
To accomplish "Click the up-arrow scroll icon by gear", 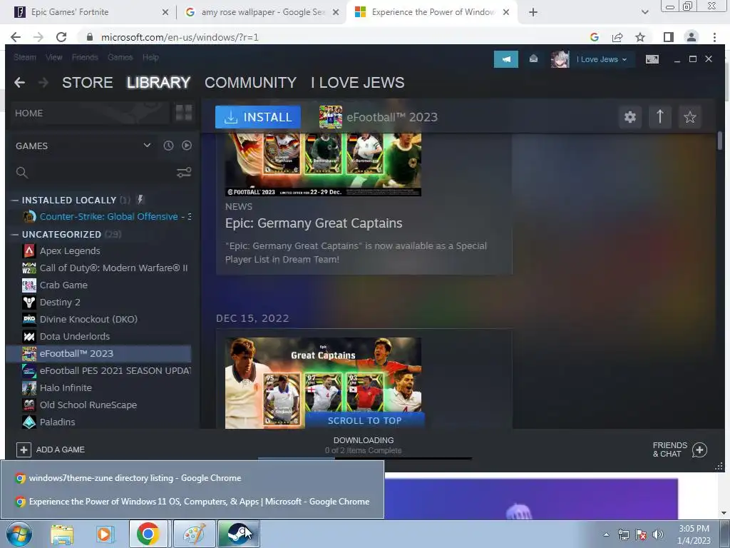I will [659, 117].
